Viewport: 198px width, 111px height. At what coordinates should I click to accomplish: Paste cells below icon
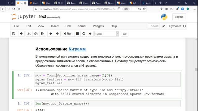click(x=43, y=34)
